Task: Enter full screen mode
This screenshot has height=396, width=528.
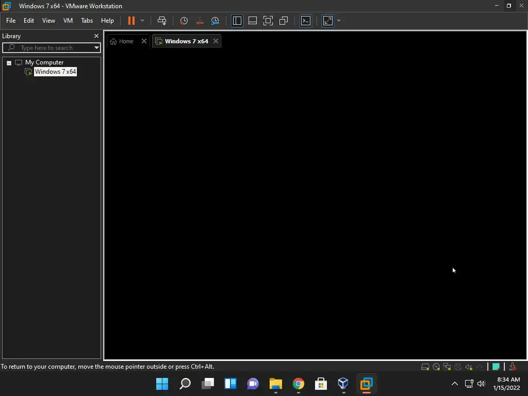Action: (x=268, y=21)
